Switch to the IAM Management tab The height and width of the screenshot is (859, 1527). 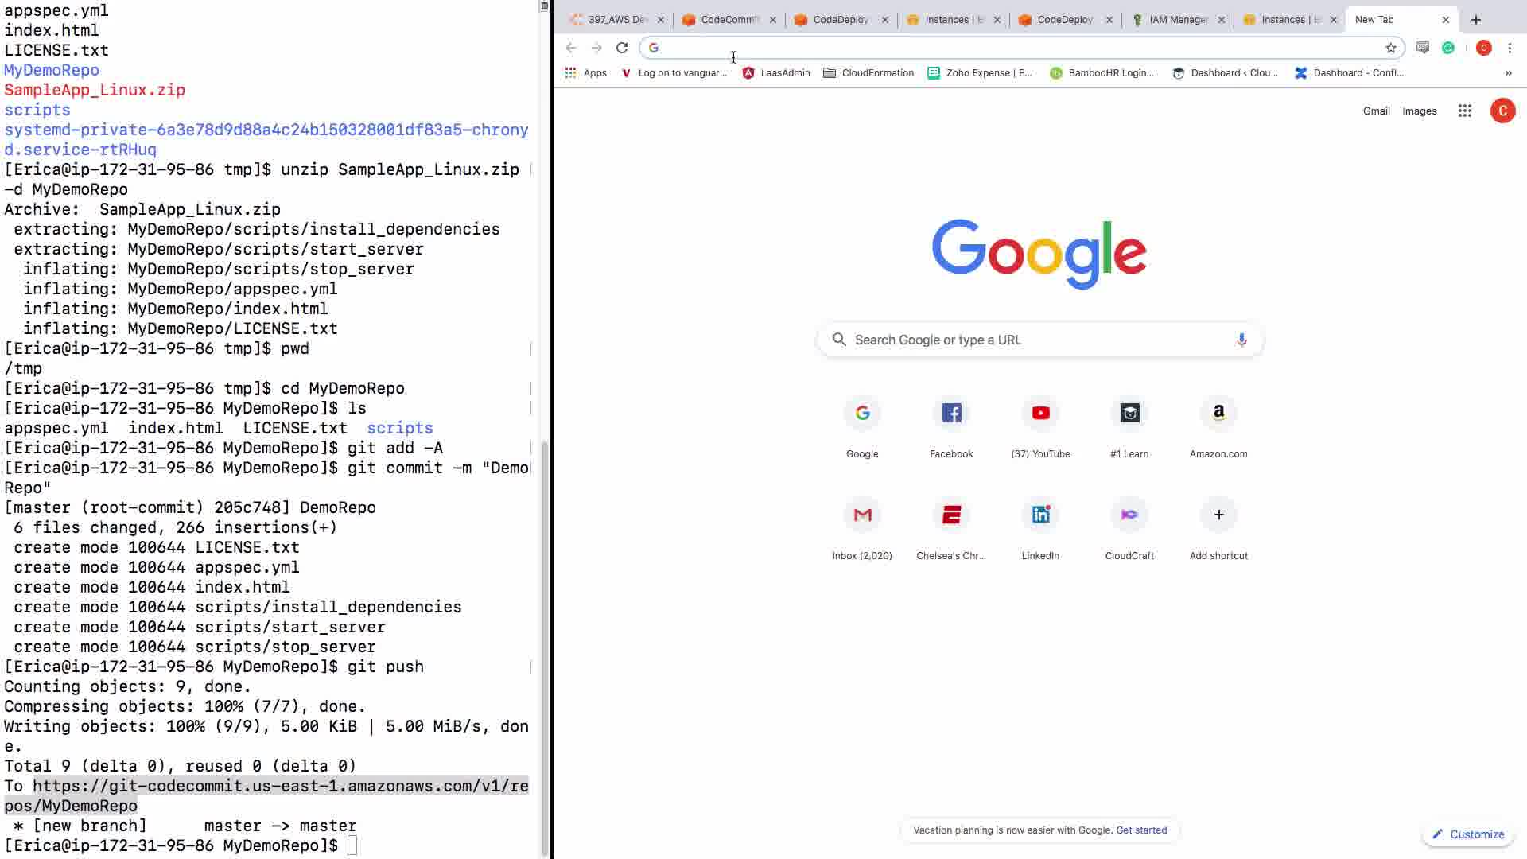[1177, 20]
